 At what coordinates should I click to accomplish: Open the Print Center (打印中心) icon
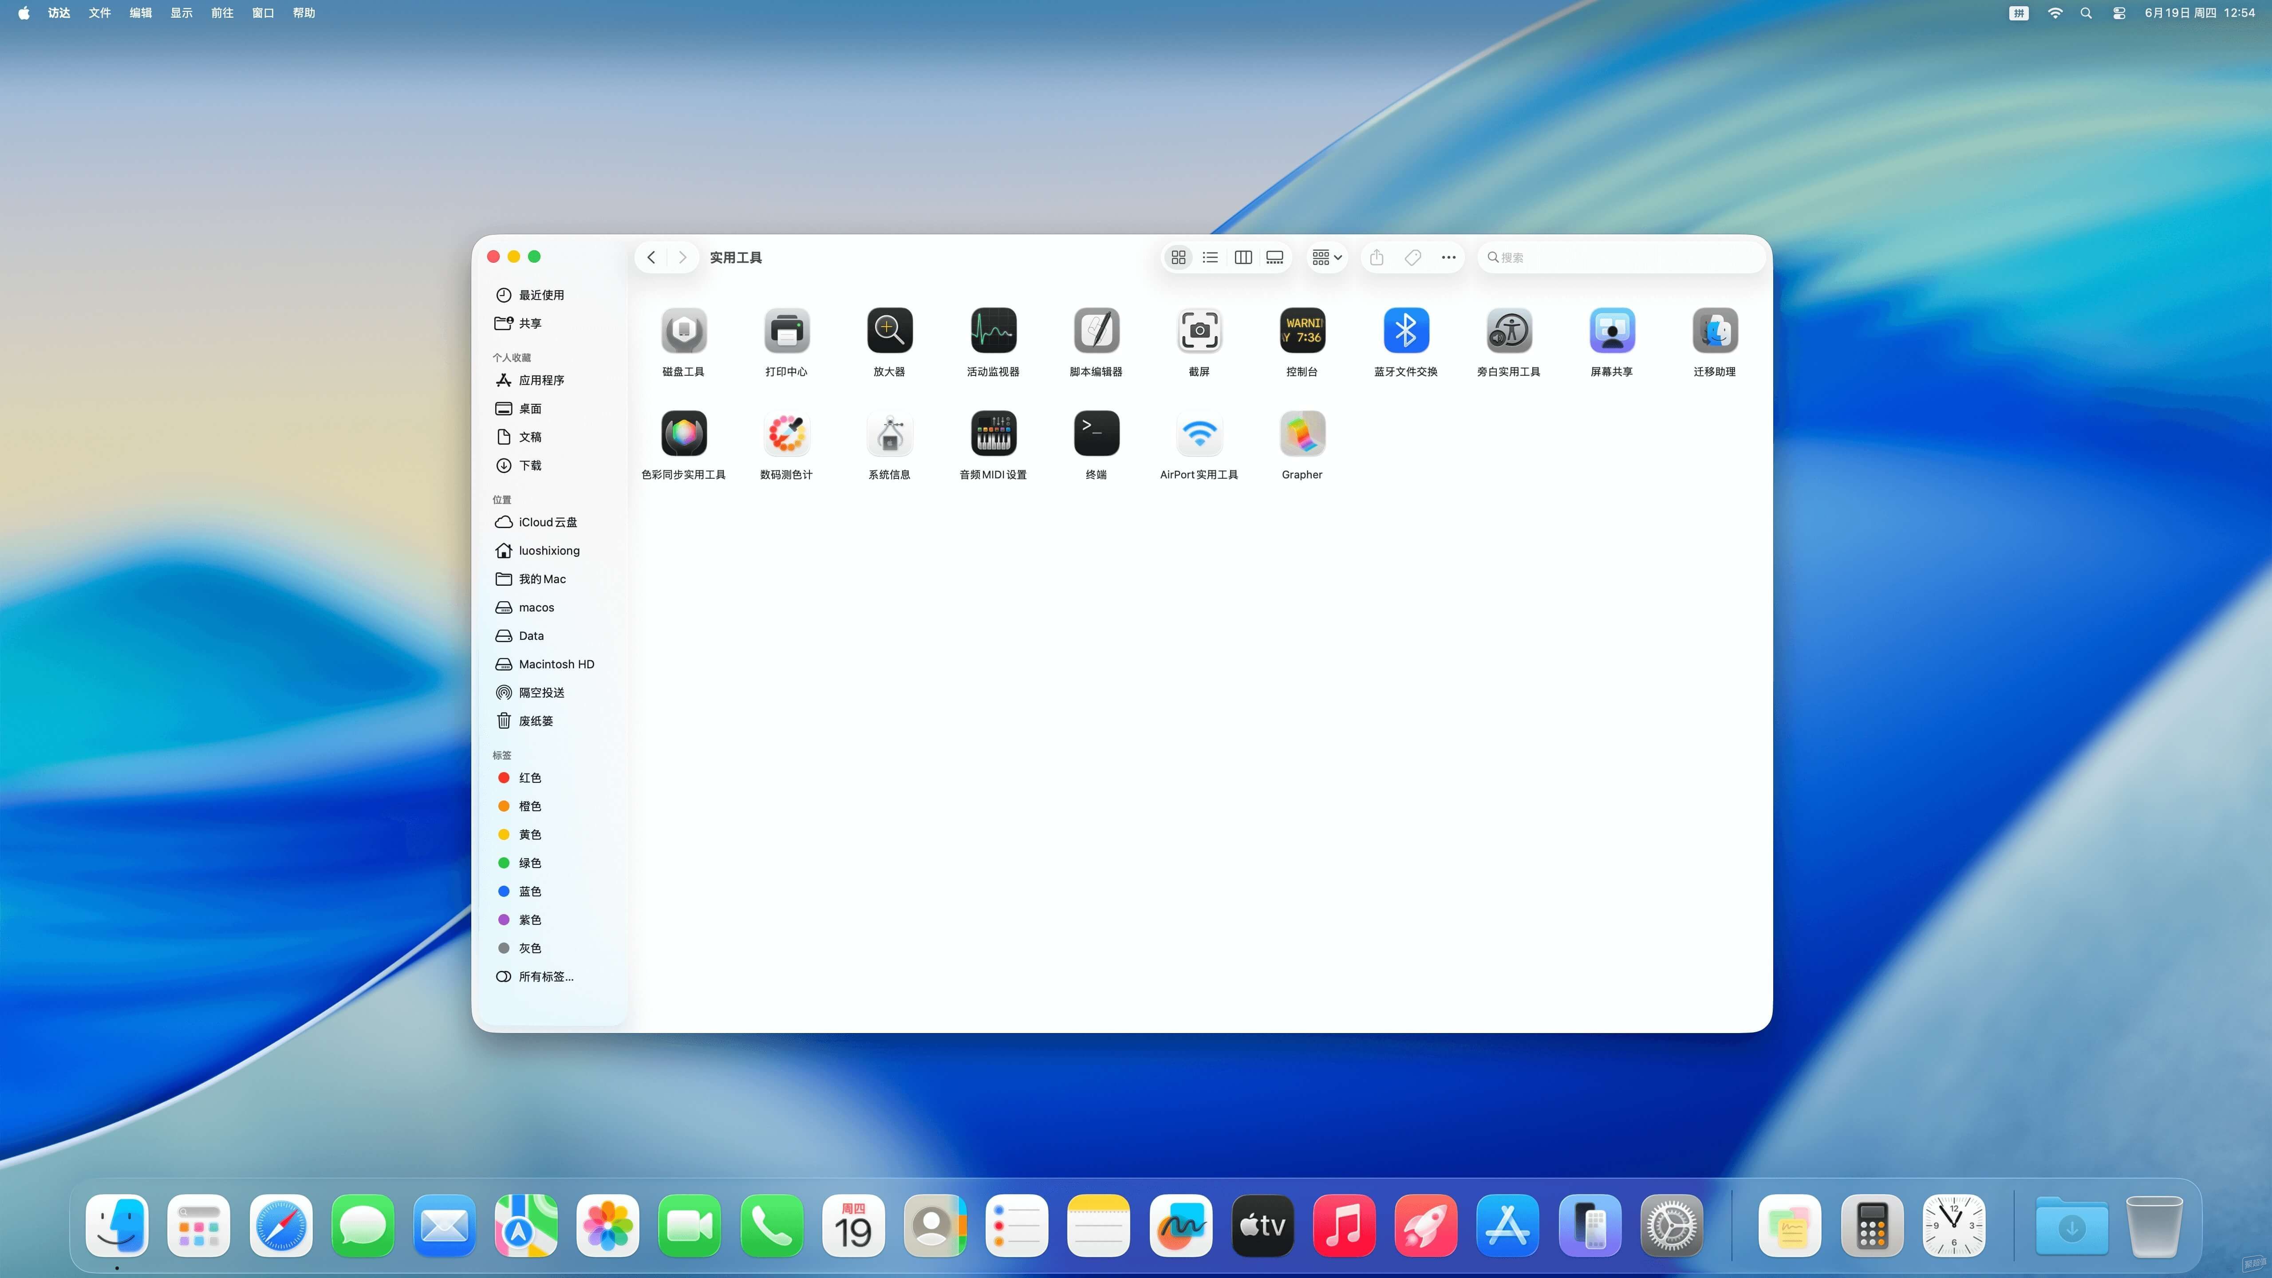(x=786, y=331)
